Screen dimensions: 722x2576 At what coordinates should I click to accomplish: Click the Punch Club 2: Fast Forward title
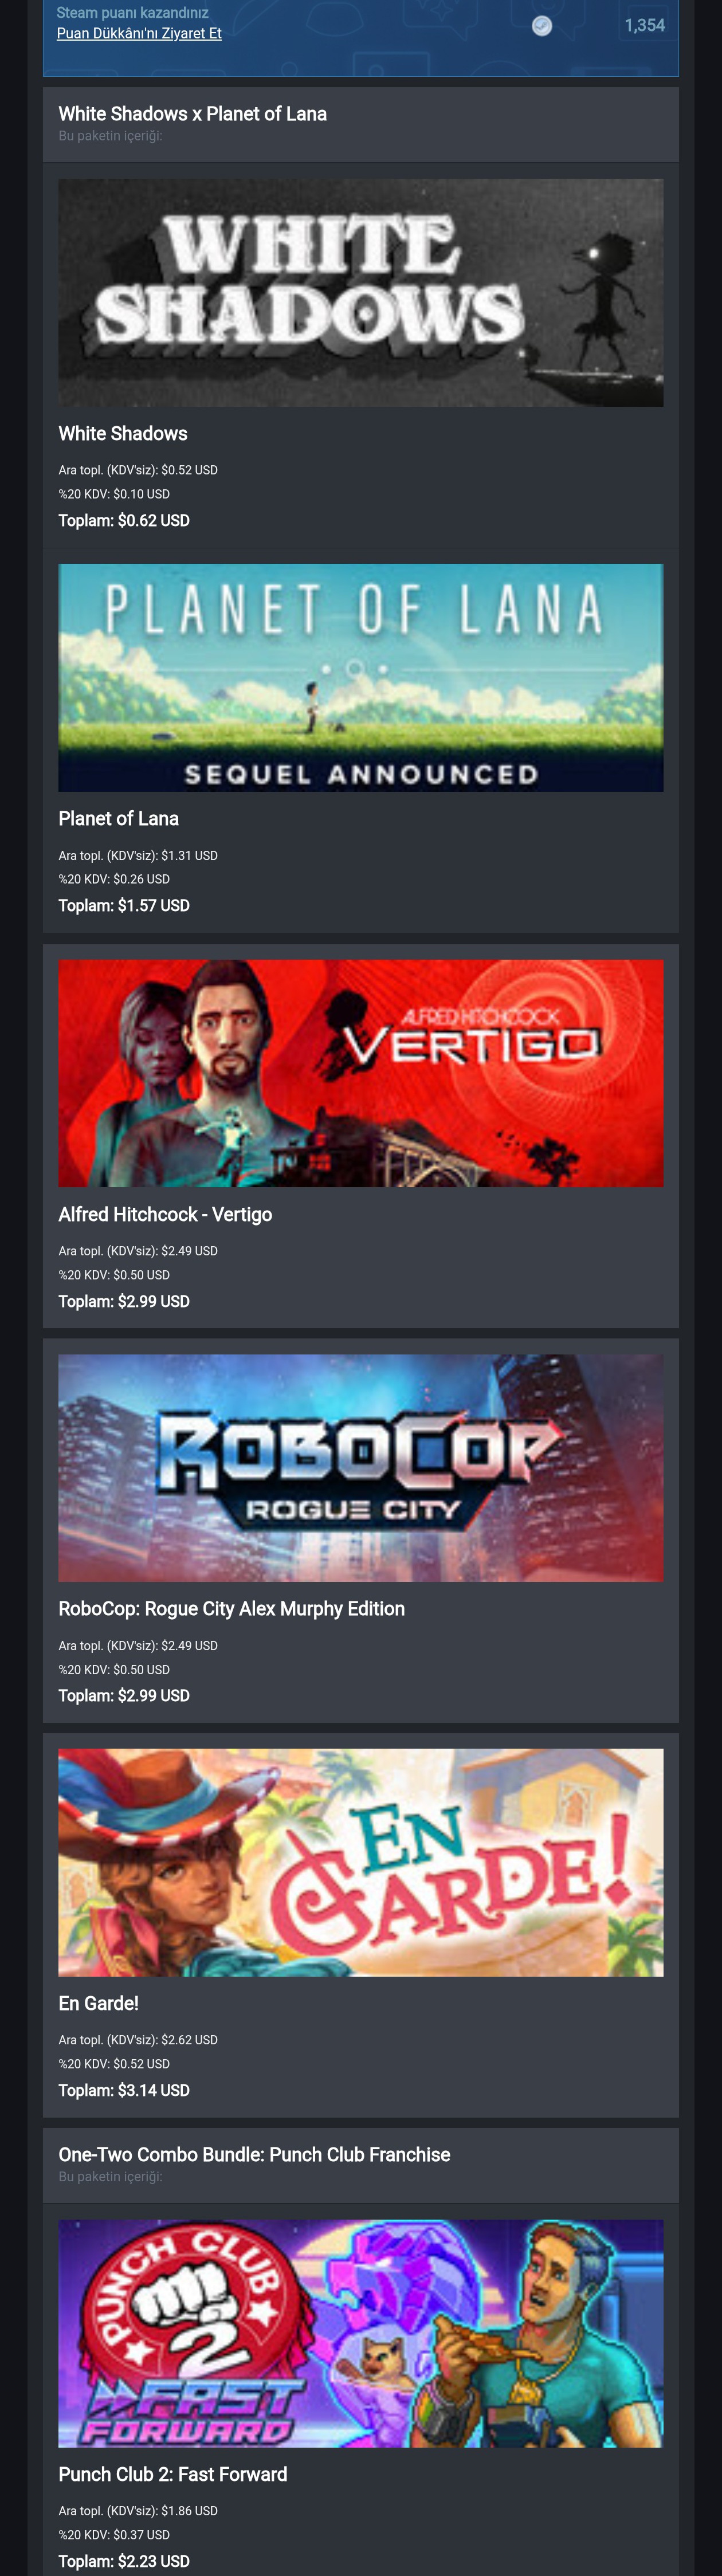coord(173,2474)
